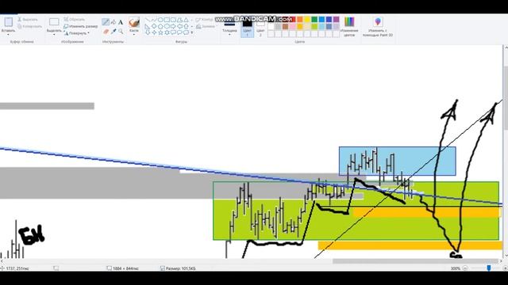This screenshot has height=285, width=508.
Task: Click the zoom slider handle
Action: (x=489, y=268)
